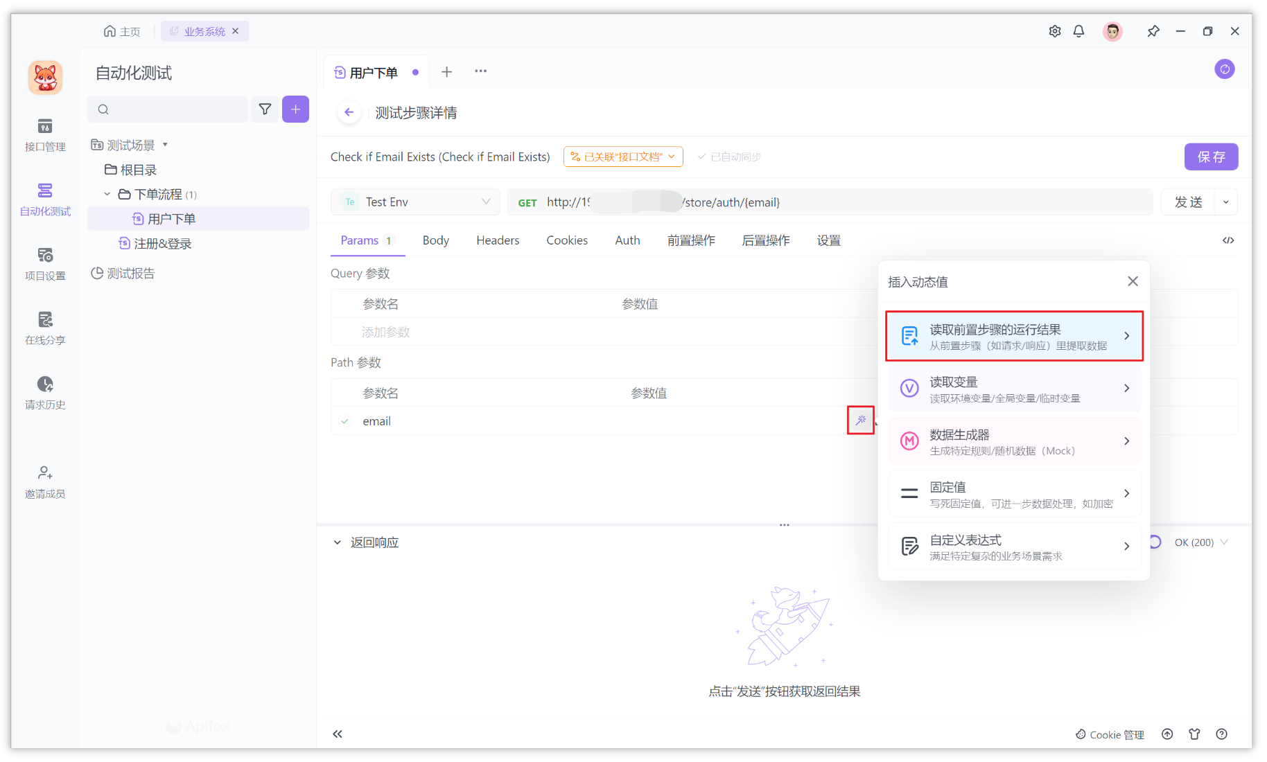This screenshot has height=762, width=1267.
Task: Expand the 已关联"接口文档" dropdown
Action: pos(622,157)
